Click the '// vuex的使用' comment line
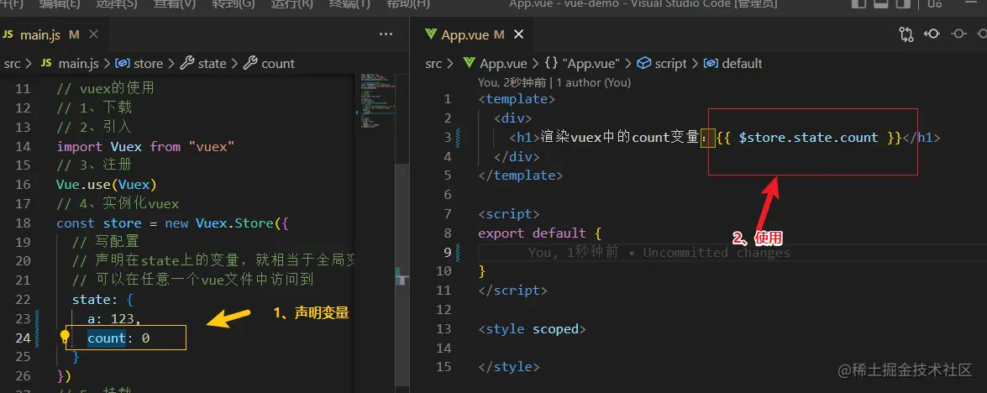The image size is (987, 393). click(x=105, y=89)
